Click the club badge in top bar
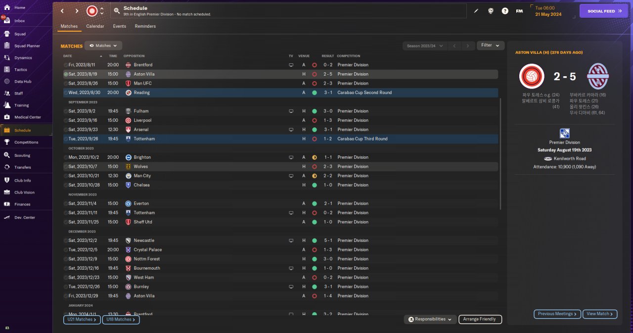This screenshot has height=333, width=633. (92, 11)
